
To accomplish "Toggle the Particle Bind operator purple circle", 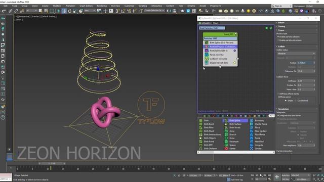I will pyautogui.click(x=235, y=51).
